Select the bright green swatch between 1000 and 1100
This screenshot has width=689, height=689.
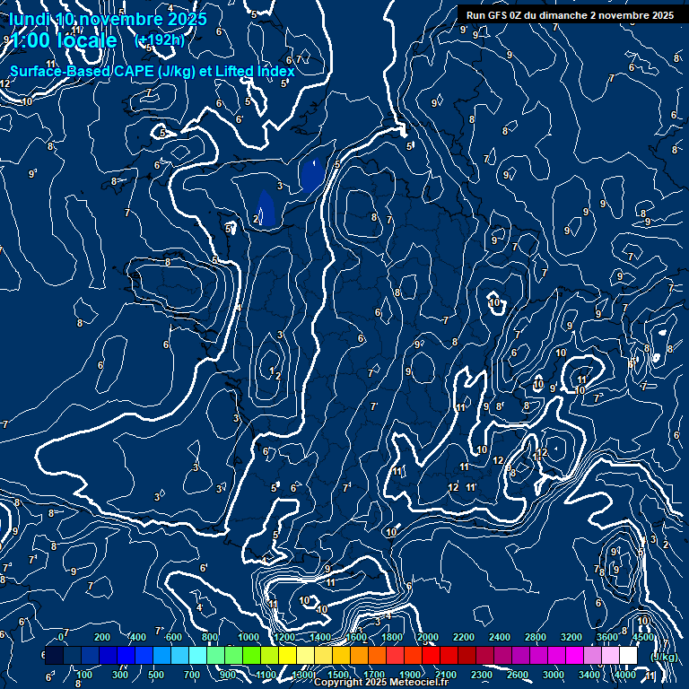[251, 655]
